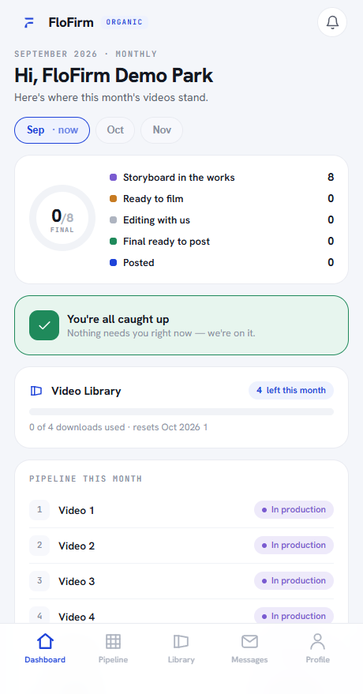The height and width of the screenshot is (694, 363).
Task: Open the Video 2 pipeline row
Action: click(x=181, y=546)
